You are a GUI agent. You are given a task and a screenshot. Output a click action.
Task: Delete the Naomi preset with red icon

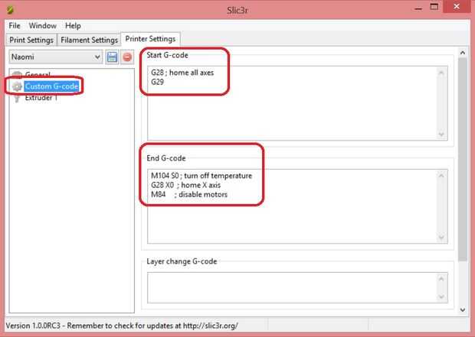click(127, 57)
